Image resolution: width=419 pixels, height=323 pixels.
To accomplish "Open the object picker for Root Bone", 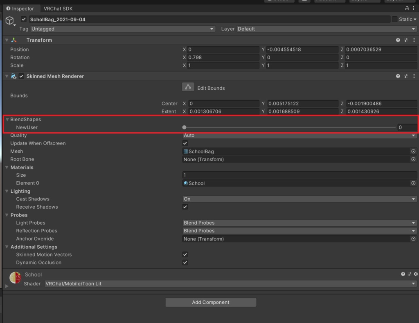I will (413, 159).
